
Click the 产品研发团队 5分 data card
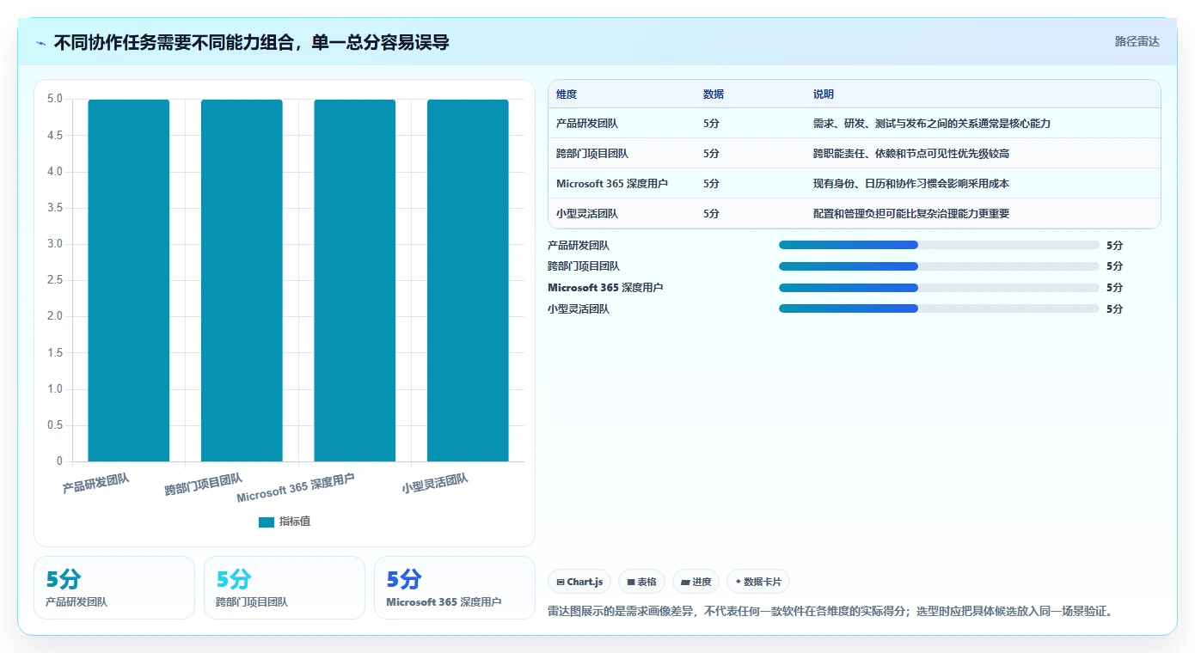pyautogui.click(x=114, y=588)
